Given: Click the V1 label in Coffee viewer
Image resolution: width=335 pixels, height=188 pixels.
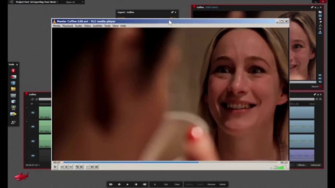Looking at the screenshot, I should (320, 75).
